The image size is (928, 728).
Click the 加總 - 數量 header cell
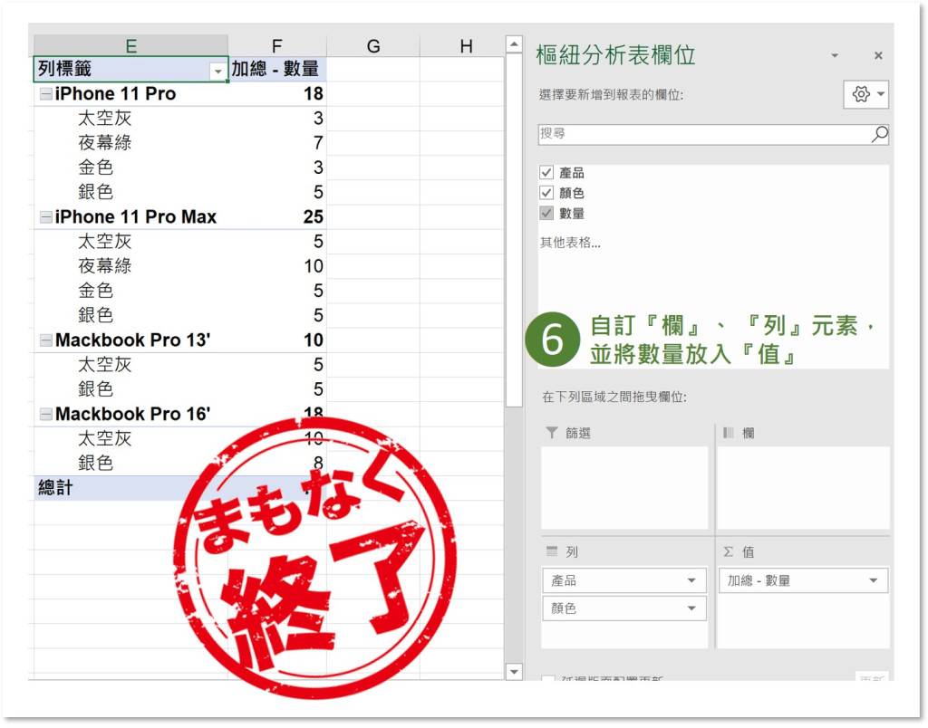[277, 69]
